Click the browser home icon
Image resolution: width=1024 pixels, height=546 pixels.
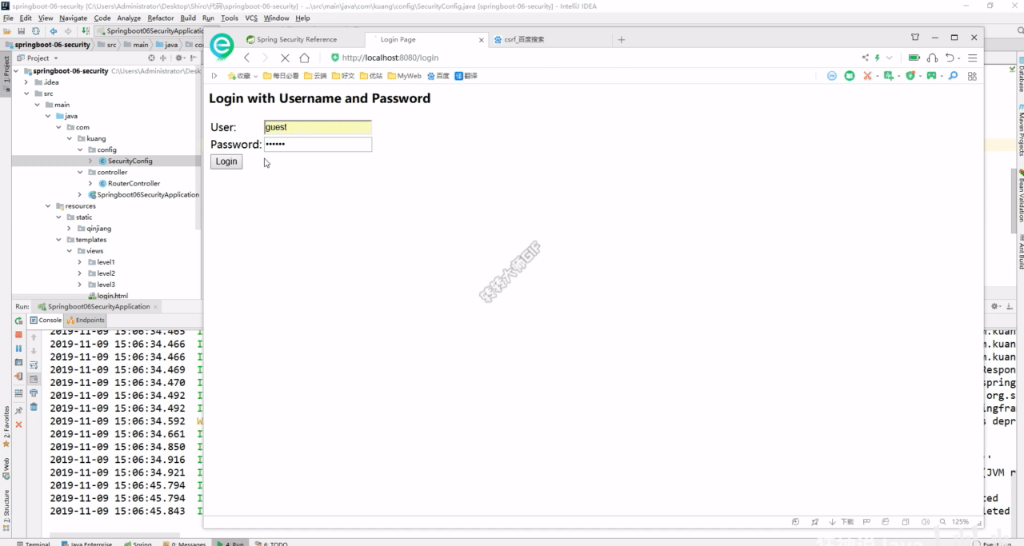pyautogui.click(x=304, y=58)
